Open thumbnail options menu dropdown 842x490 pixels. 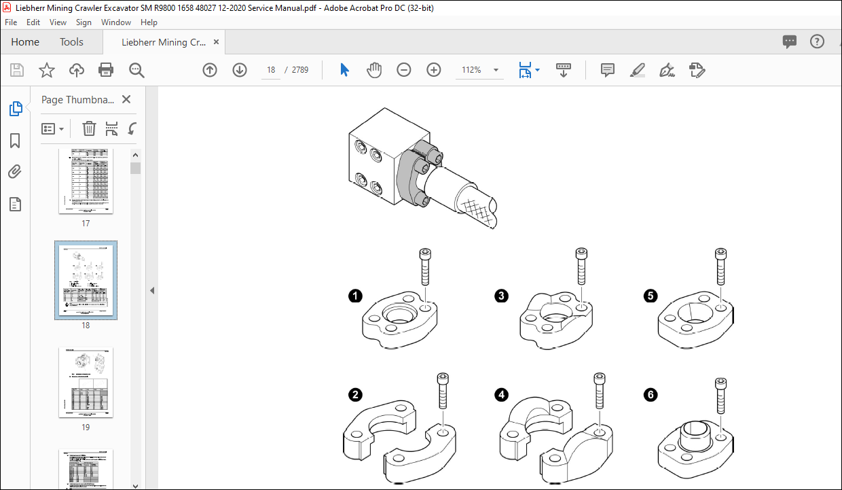point(53,128)
